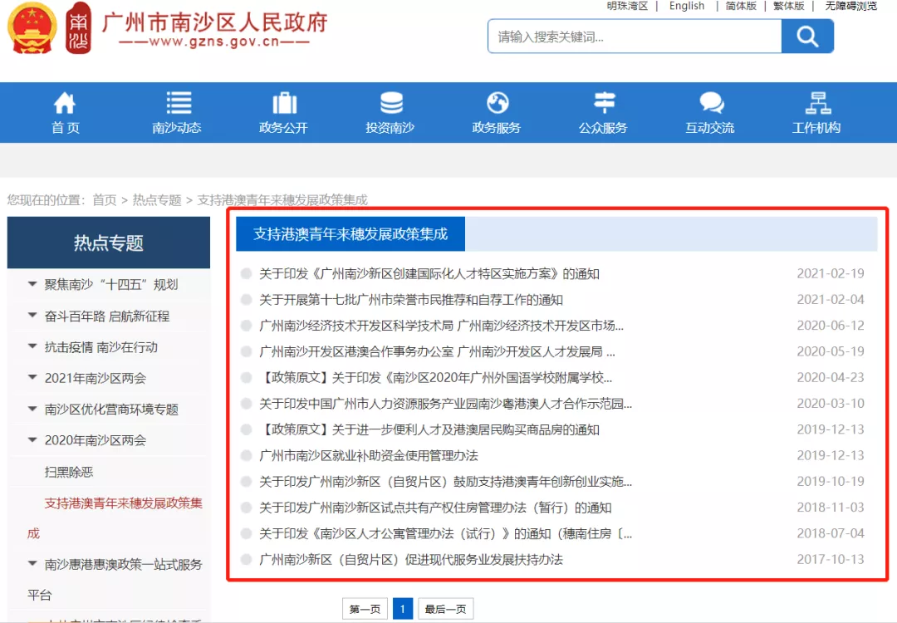Open the 工作机构 menu label

click(816, 128)
